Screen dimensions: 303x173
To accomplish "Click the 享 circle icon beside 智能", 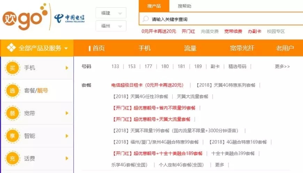I will 13,136.
